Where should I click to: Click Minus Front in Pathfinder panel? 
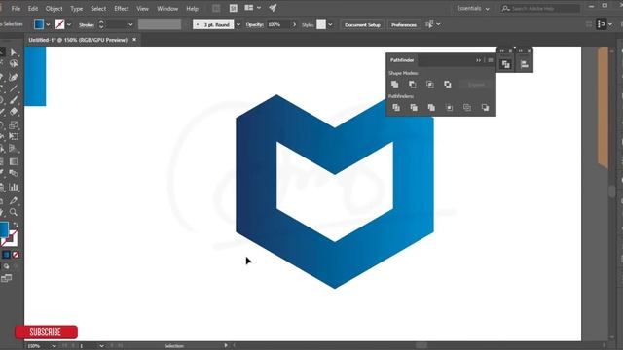click(413, 85)
